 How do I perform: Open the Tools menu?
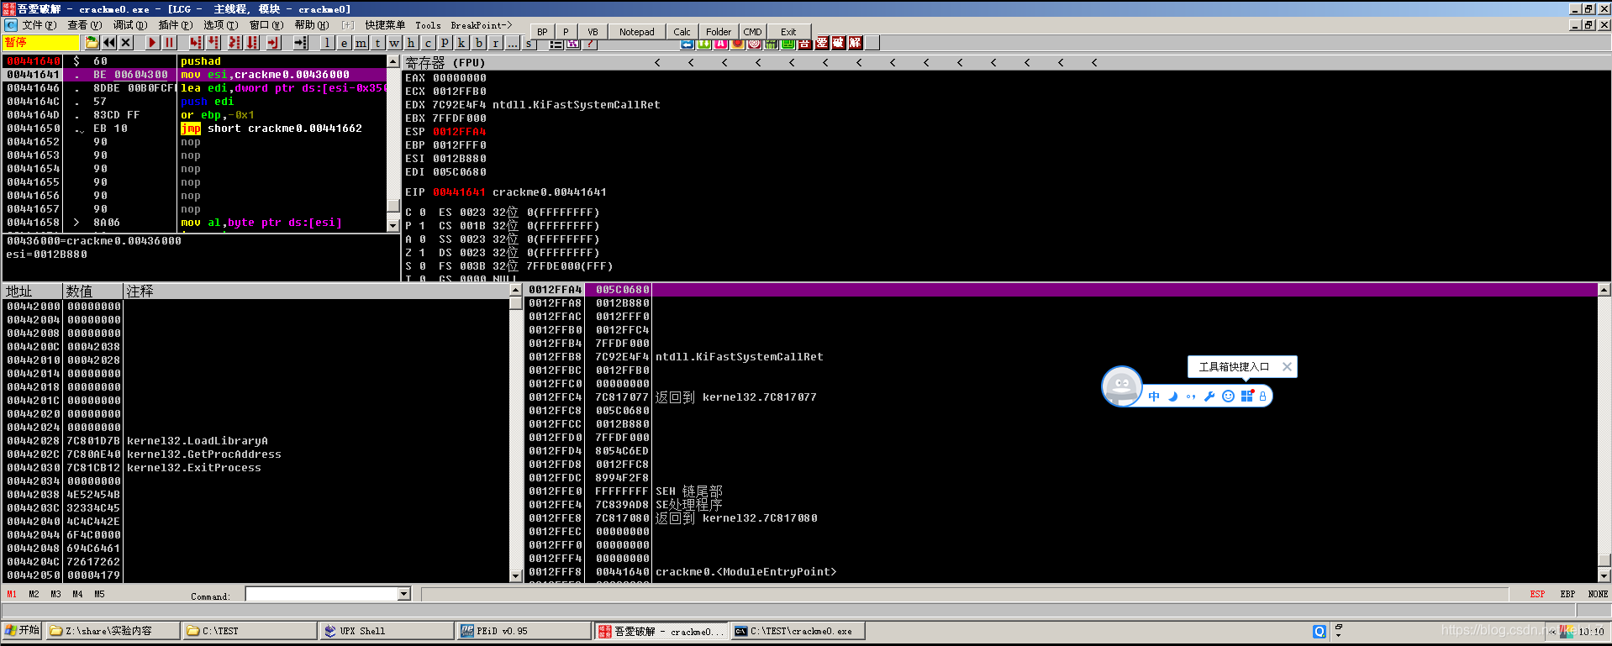(428, 25)
